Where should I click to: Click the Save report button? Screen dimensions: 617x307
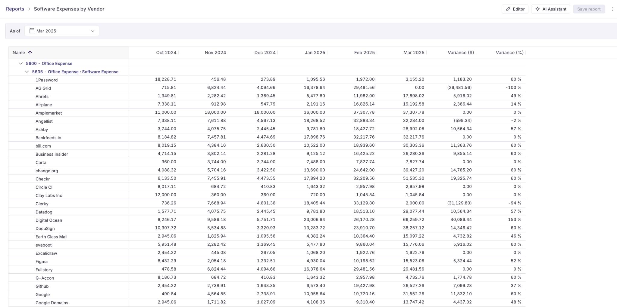[589, 9]
